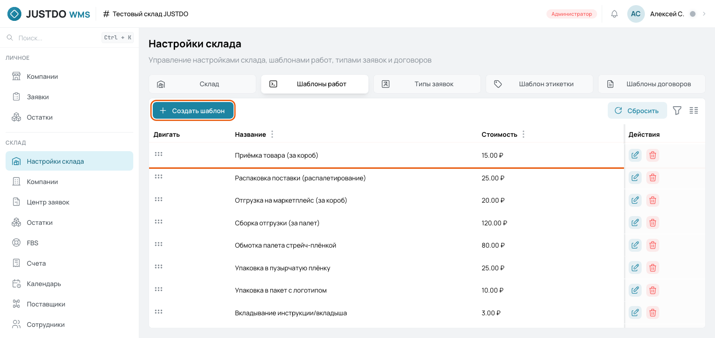Click the JUSTDO WMS logo
The height and width of the screenshot is (338, 715).
point(49,14)
